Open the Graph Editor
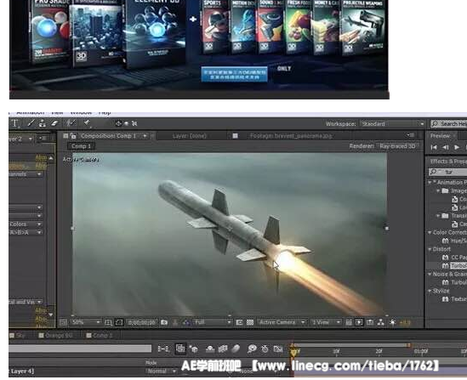The height and width of the screenshot is (380, 467). [278, 349]
